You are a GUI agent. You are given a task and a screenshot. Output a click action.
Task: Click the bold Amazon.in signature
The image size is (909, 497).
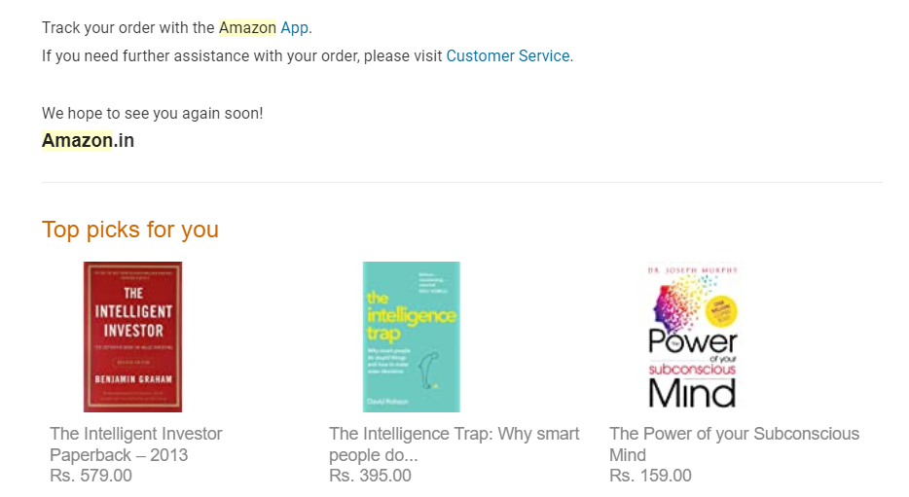click(x=89, y=140)
